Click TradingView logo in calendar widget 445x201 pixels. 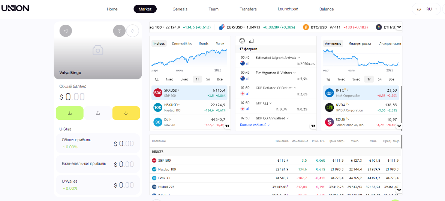click(313, 126)
